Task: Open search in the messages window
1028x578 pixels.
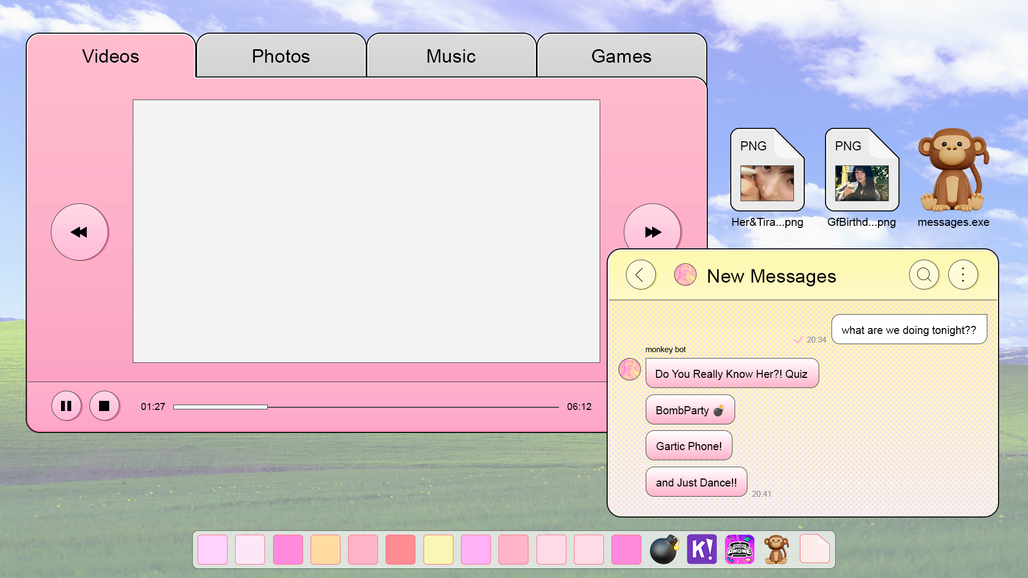Action: click(x=924, y=275)
